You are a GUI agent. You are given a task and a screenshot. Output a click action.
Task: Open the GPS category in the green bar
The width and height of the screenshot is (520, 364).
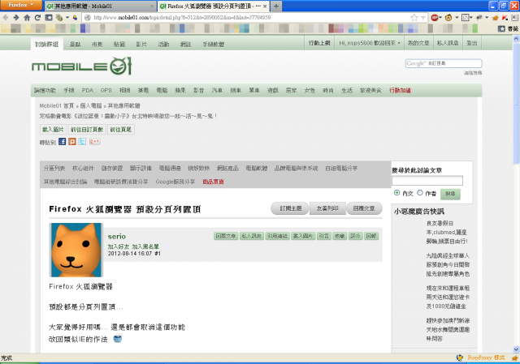106,90
